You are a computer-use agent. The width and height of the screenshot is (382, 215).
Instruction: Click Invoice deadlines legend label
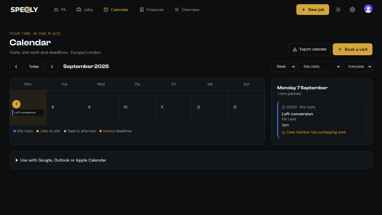117,131
